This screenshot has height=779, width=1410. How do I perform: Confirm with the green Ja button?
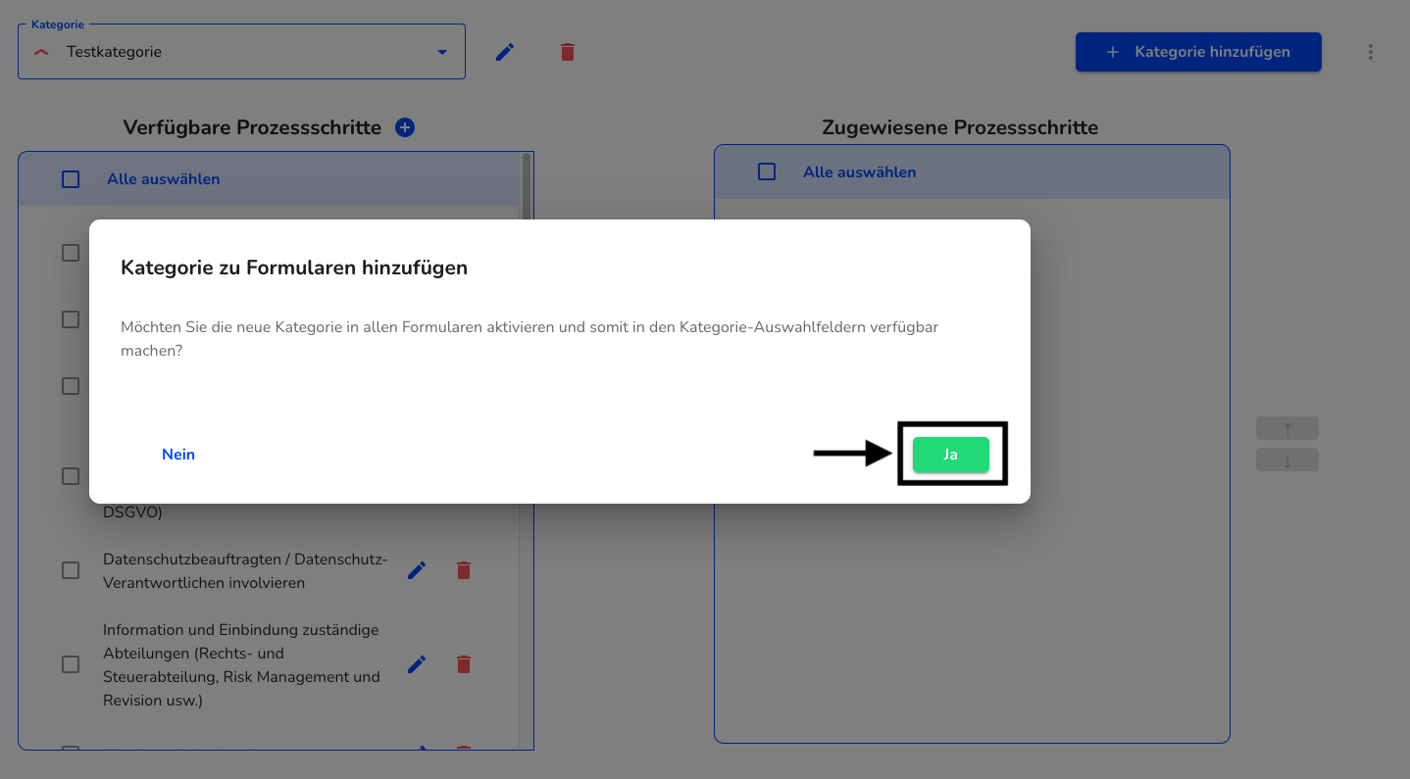950,455
